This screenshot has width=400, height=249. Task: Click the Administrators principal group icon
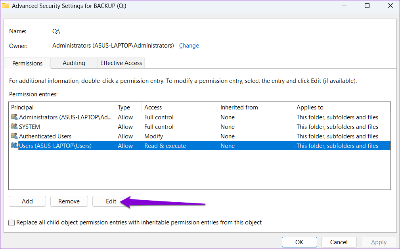point(14,117)
